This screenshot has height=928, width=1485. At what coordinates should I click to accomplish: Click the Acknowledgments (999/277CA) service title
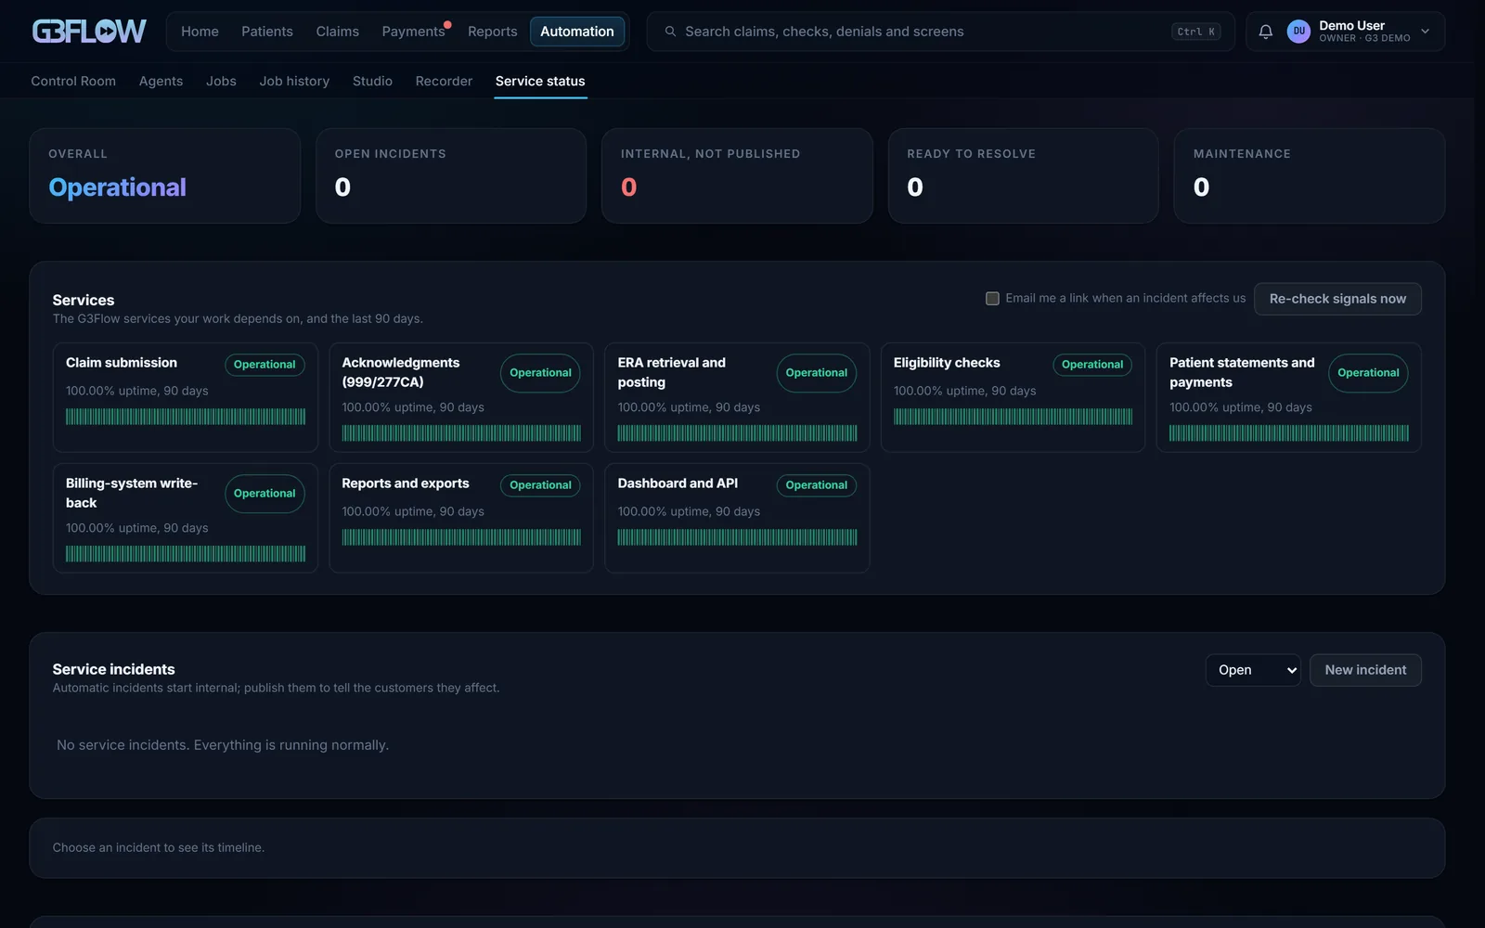tap(401, 372)
